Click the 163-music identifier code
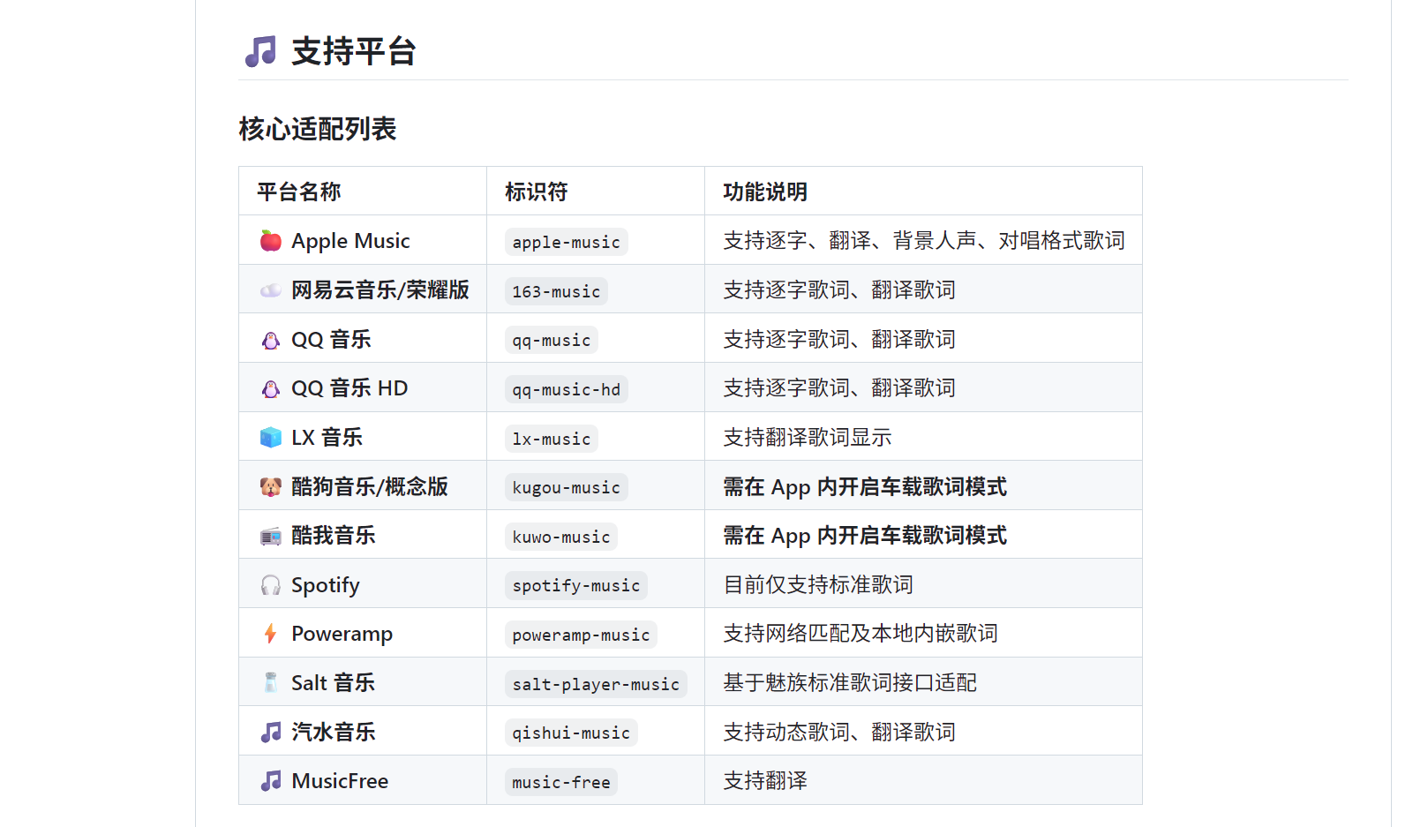 [x=556, y=291]
